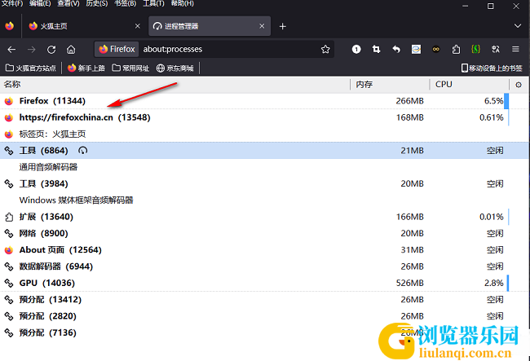Image resolution: width=530 pixels, height=361 pixels.
Task: Click the Firefox View pinned icon
Action: (x=10, y=26)
